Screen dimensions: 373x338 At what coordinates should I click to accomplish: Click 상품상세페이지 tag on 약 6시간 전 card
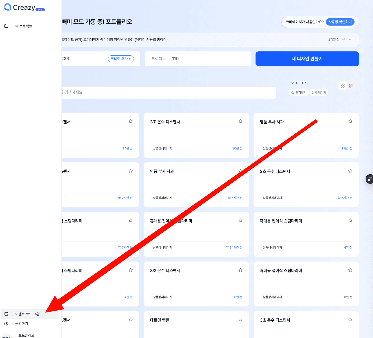[272, 198]
